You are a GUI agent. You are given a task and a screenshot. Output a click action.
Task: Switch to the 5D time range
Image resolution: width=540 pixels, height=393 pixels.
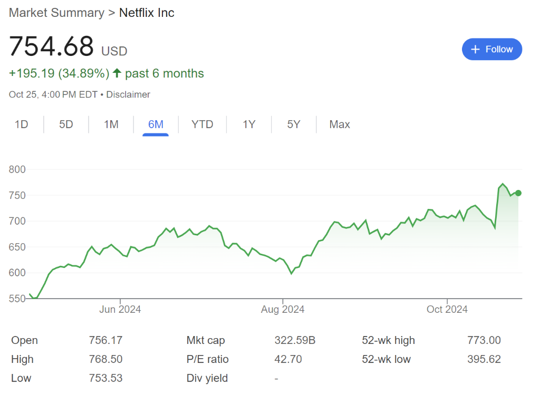[66, 124]
